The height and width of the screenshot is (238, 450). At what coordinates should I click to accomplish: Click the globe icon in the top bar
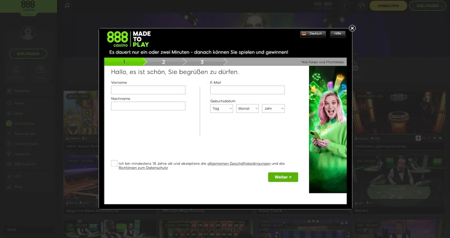pos(361,6)
